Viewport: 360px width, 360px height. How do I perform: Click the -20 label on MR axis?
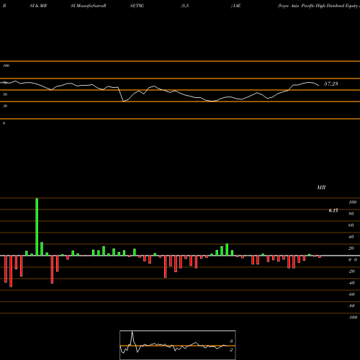(x=351, y=271)
